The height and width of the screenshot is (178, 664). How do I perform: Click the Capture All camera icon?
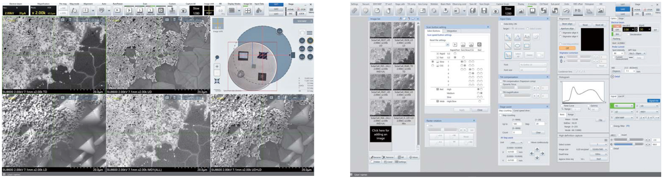[183, 11]
